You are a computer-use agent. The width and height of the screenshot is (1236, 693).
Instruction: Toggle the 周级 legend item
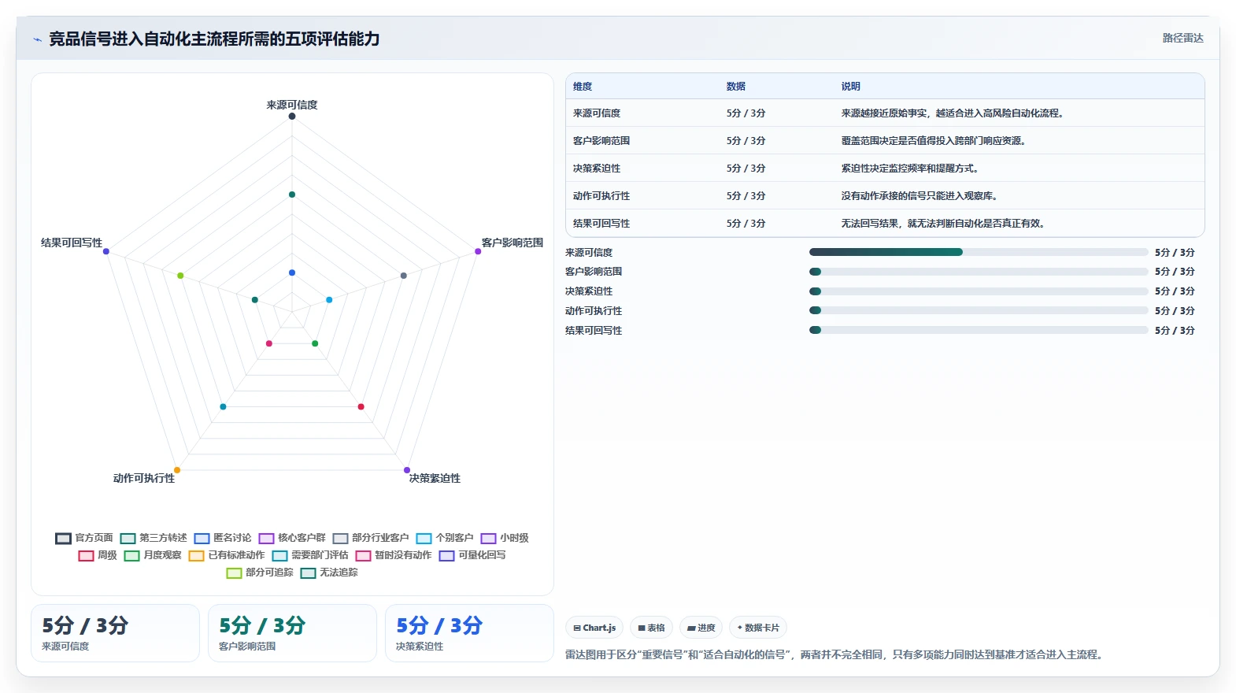pyautogui.click(x=98, y=555)
